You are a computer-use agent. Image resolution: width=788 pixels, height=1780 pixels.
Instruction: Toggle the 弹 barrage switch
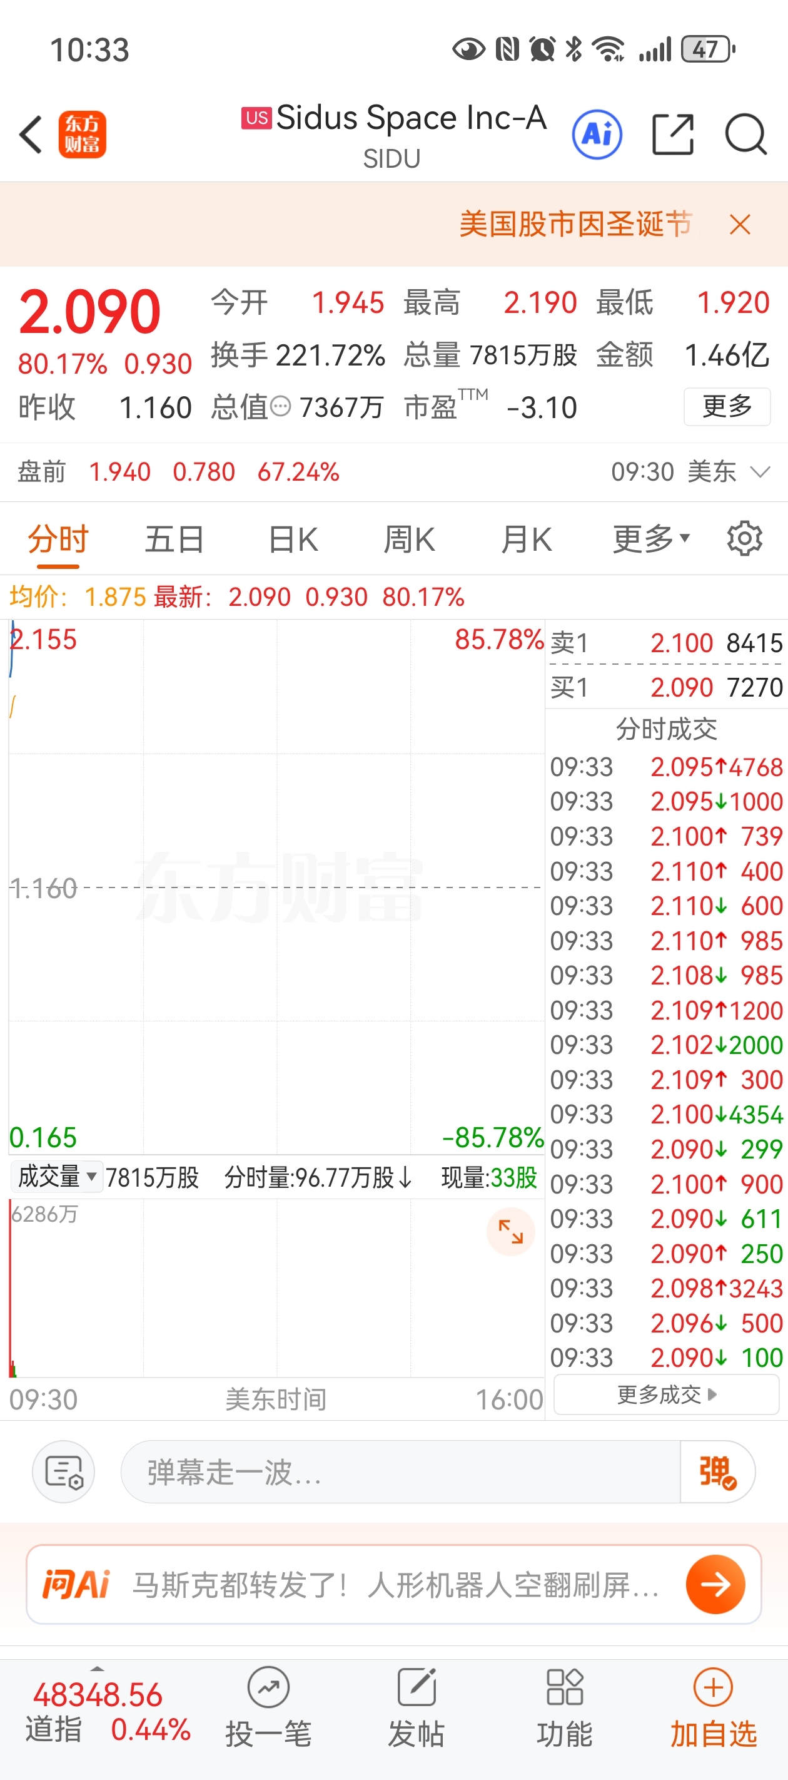(x=717, y=1471)
